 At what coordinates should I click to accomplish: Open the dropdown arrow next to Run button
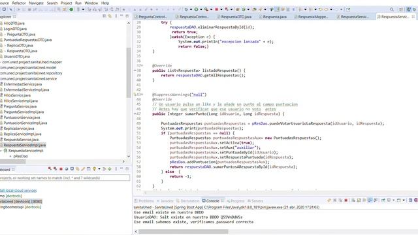tap(201, 9)
